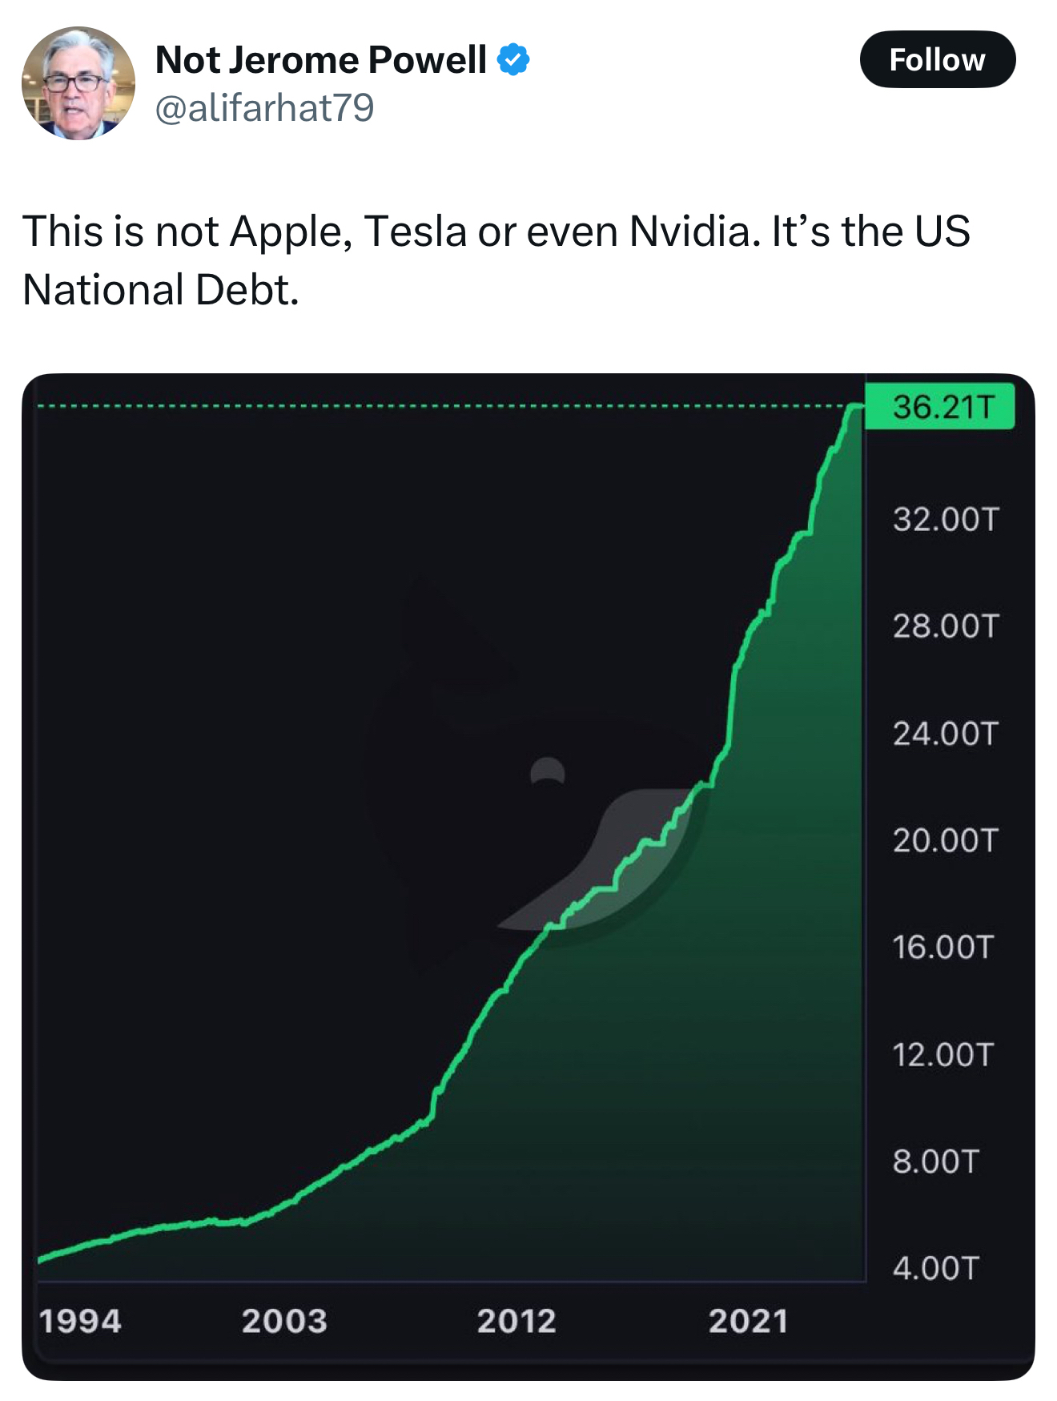
Task: Click the tweet text about US National Debt
Action: [496, 260]
